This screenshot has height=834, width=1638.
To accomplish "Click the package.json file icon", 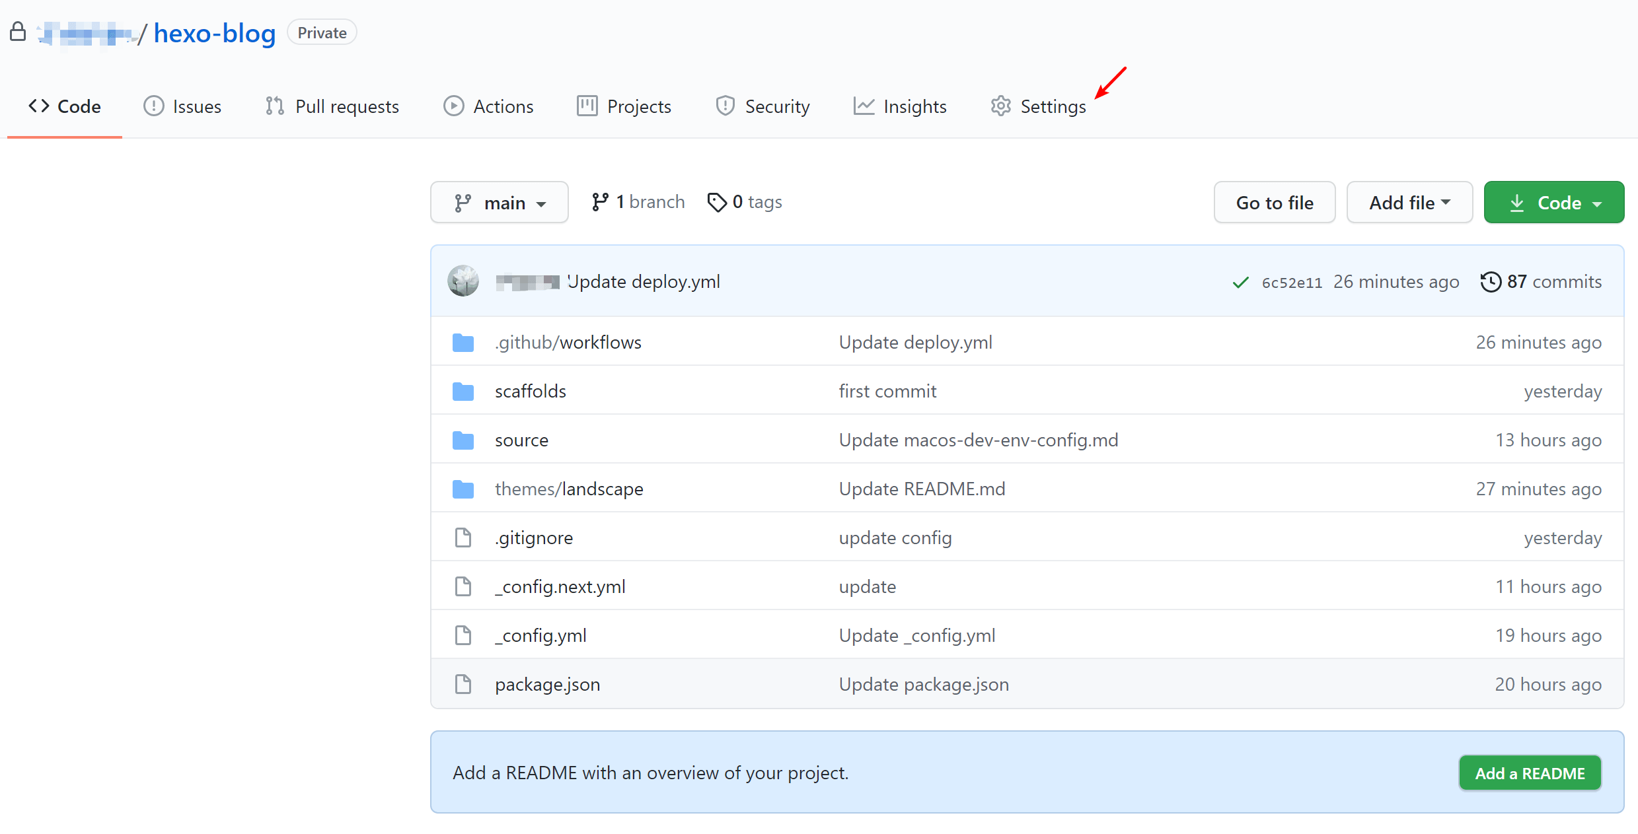I will (x=463, y=685).
